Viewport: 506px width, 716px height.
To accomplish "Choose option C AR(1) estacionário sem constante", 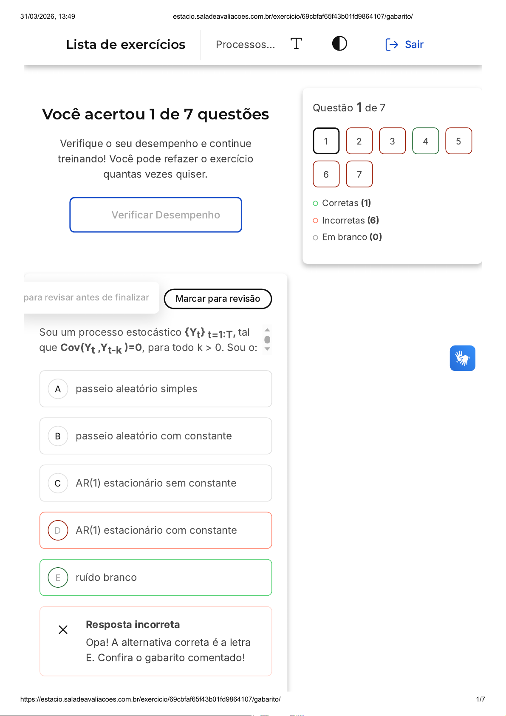I will pyautogui.click(x=155, y=483).
